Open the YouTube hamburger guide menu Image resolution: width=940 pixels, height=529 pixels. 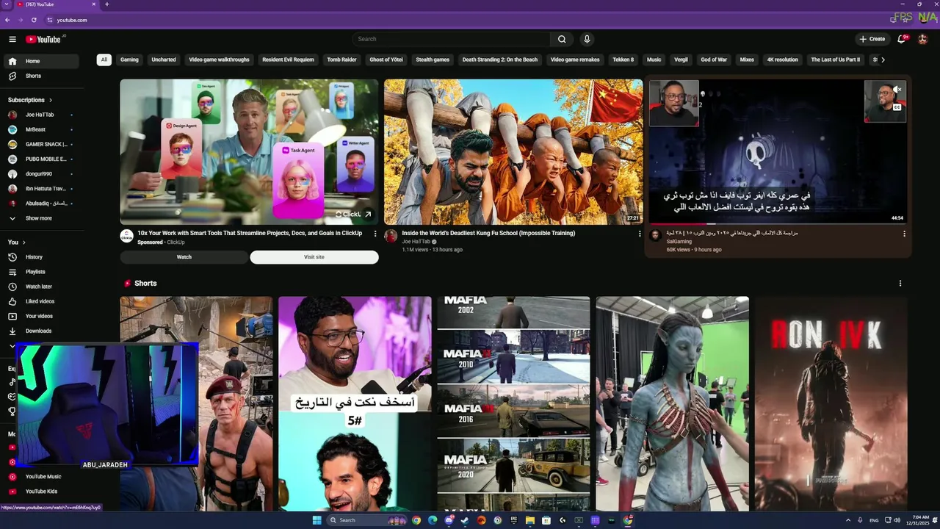point(12,39)
